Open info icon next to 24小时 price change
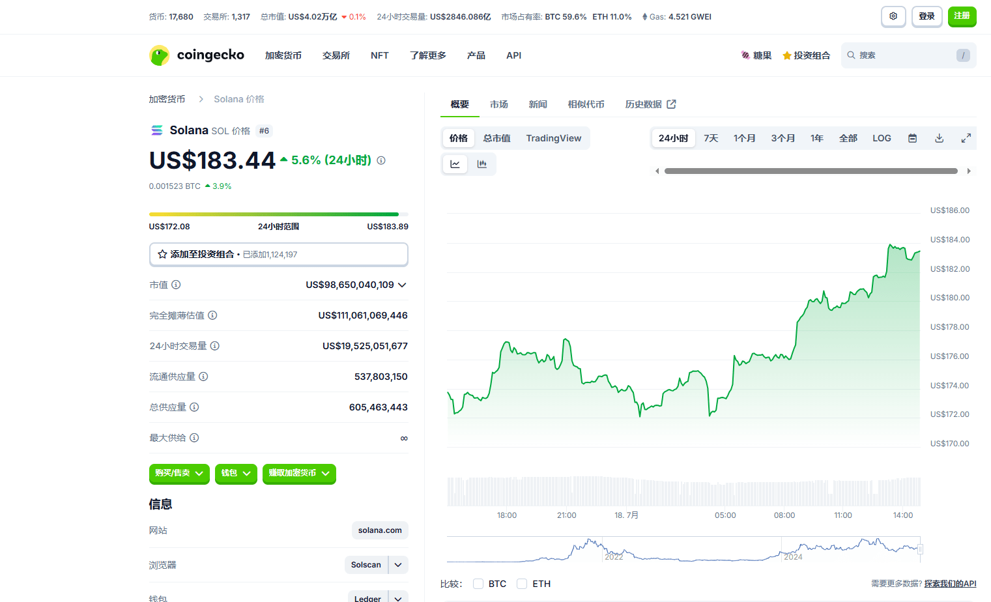 pos(381,160)
